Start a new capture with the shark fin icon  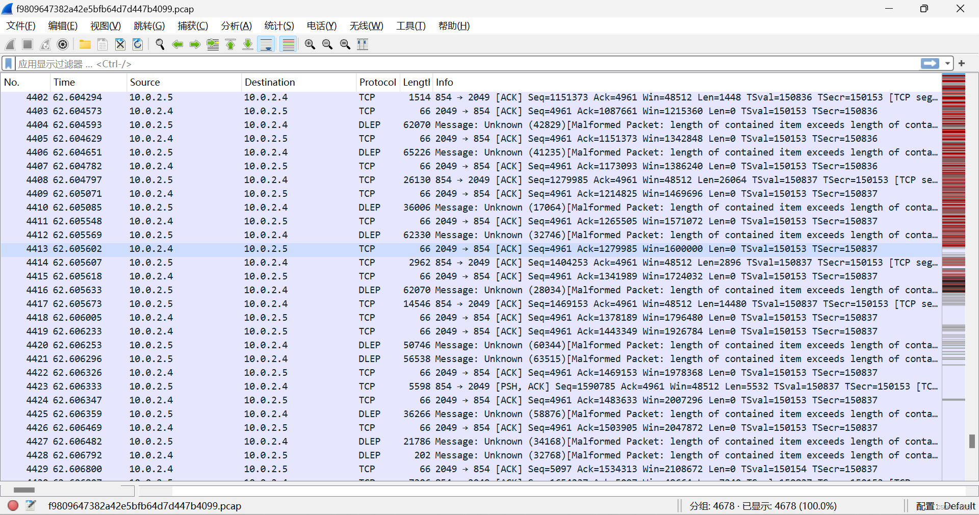tap(10, 44)
